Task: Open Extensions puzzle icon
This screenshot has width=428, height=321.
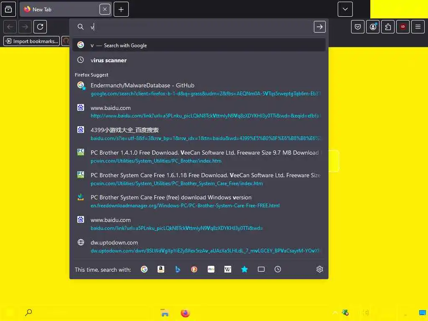Action: (x=388, y=27)
